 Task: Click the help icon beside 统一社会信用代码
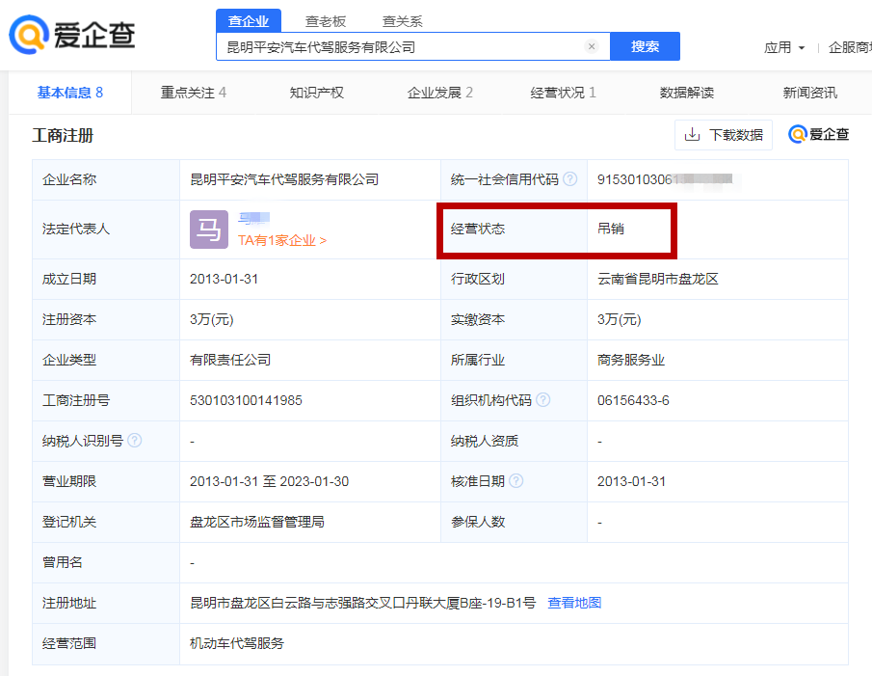coord(569,179)
